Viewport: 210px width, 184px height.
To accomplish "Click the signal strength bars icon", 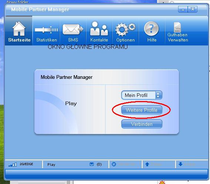I will [x=13, y=165].
